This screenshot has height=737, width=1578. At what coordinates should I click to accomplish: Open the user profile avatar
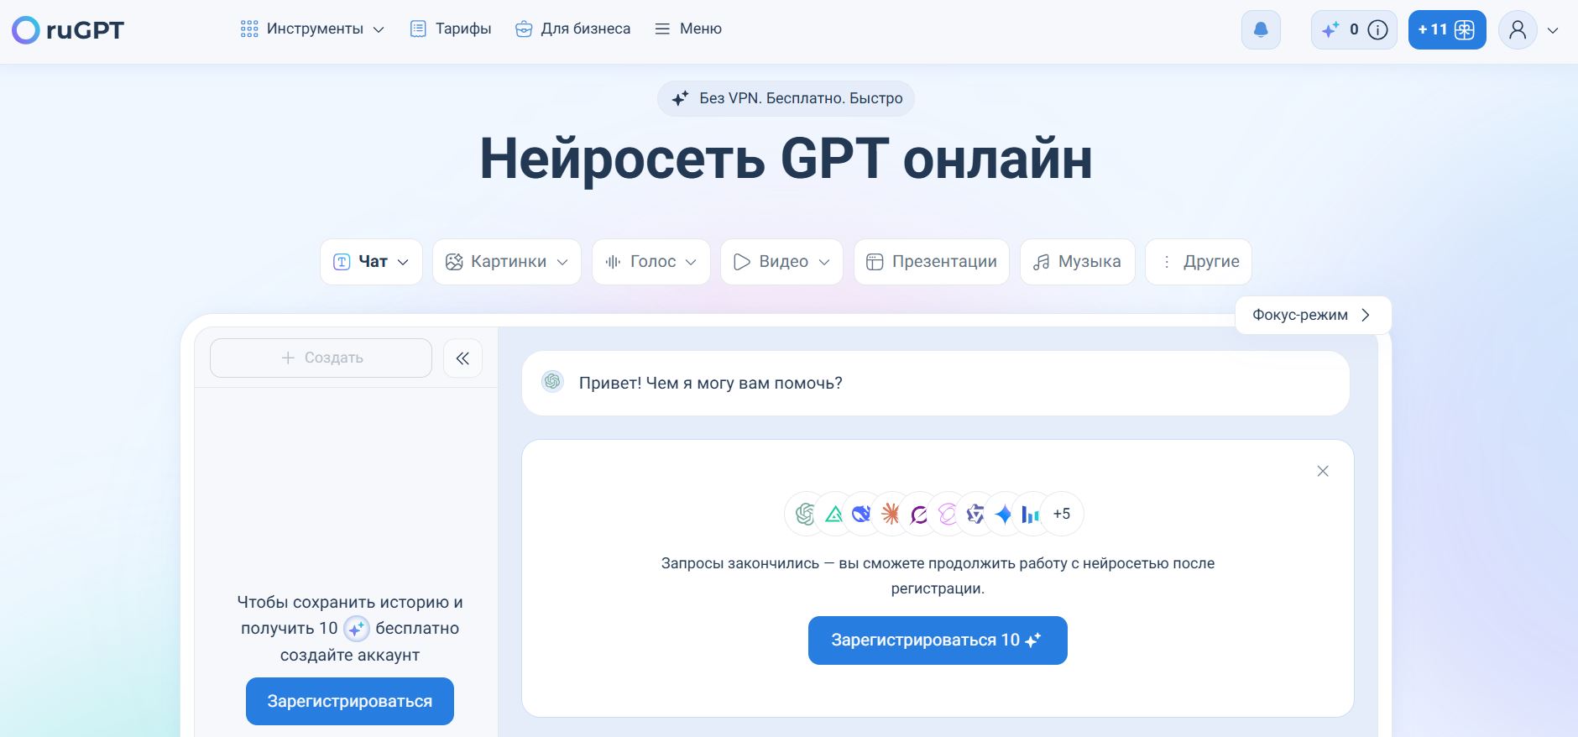coord(1518,30)
